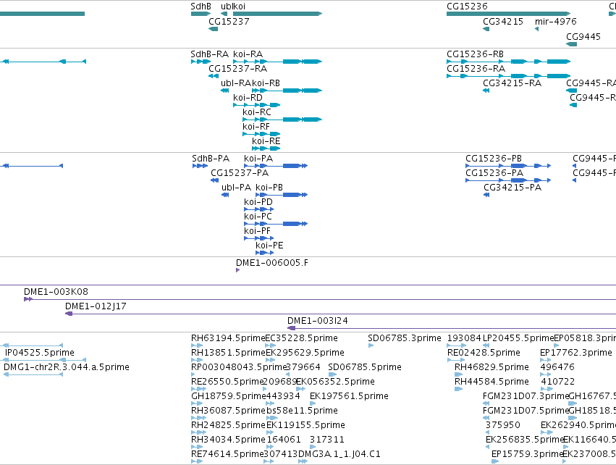
Task: Select the koi-PD protein feature
Action: coord(259,209)
